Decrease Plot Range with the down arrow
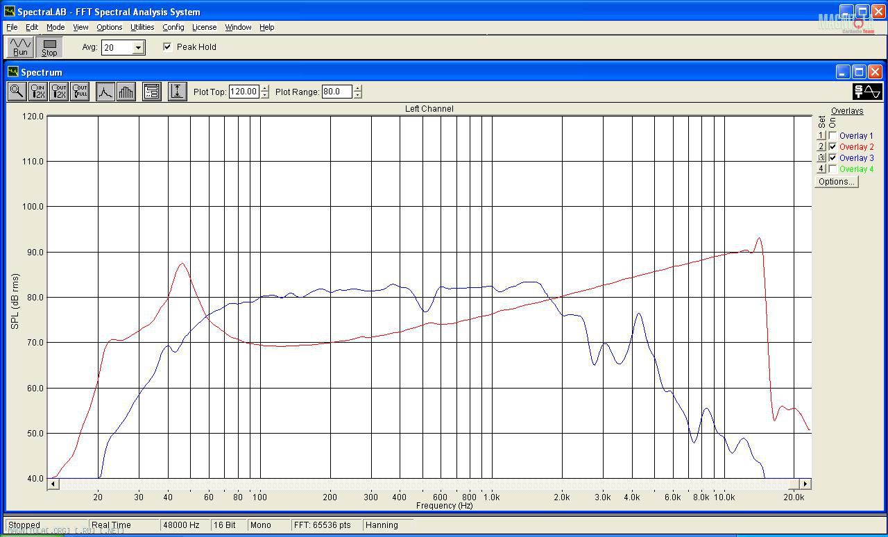The width and height of the screenshot is (888, 537). pos(357,95)
